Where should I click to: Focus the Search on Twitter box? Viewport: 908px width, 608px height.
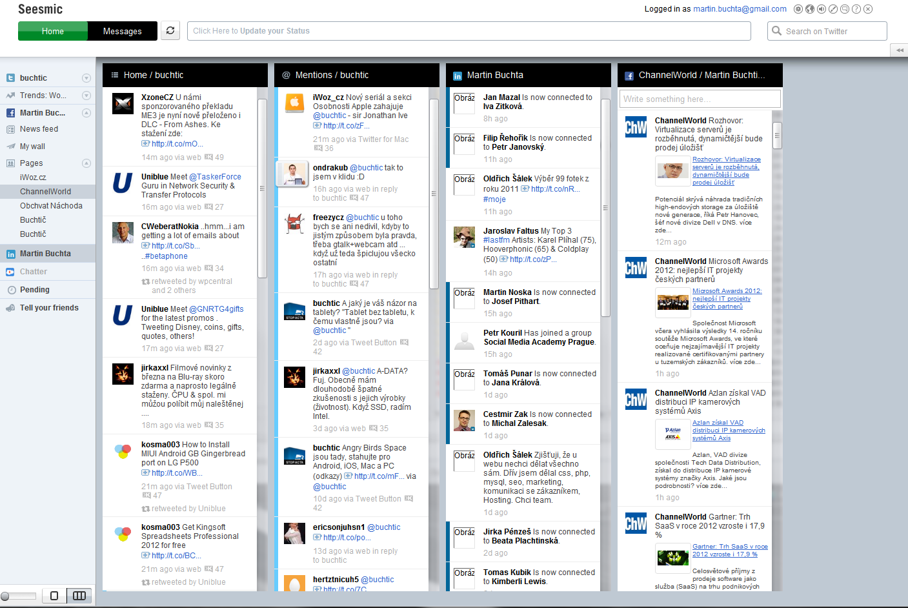827,31
